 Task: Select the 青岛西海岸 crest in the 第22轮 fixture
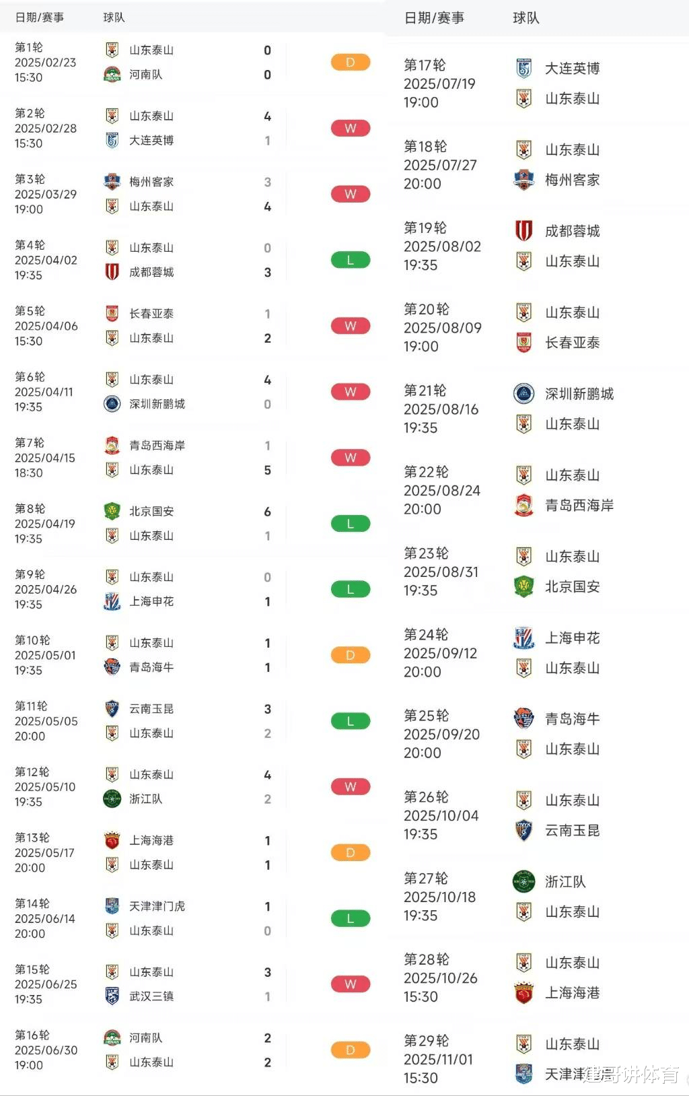[524, 506]
